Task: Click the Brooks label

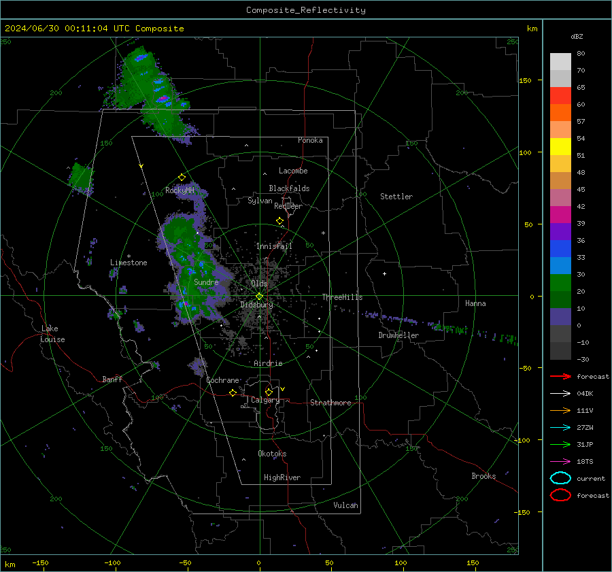Action: tap(483, 476)
